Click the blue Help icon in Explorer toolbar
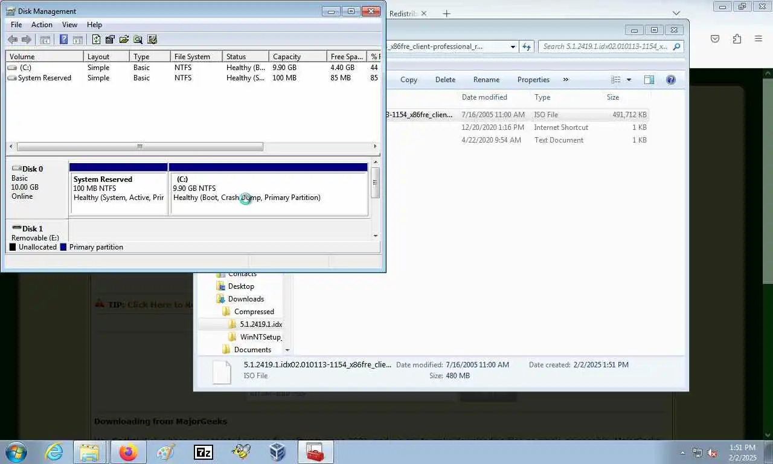This screenshot has height=464, width=773. pos(670,80)
